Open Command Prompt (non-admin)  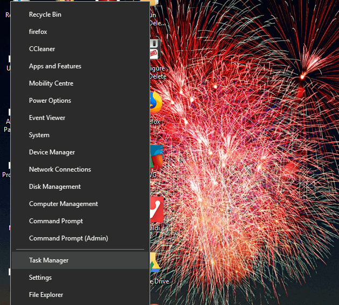80,221
